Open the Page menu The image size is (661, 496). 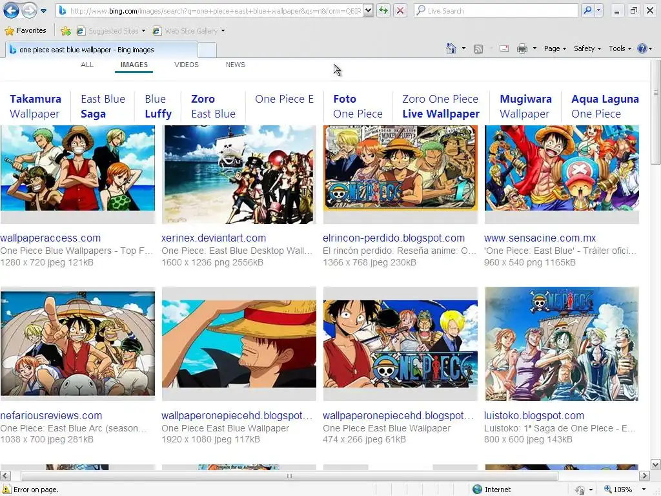554,48
